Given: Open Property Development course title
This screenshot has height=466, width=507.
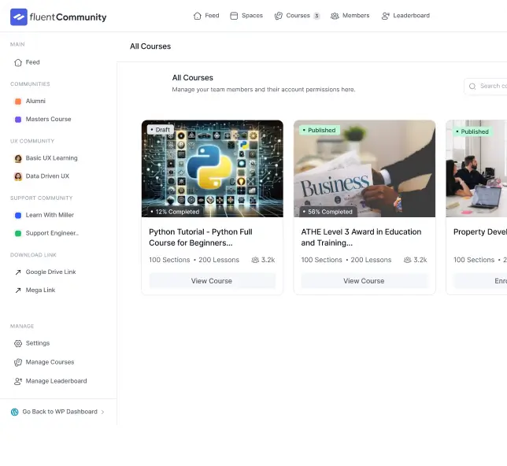Looking at the screenshot, I should (480, 232).
